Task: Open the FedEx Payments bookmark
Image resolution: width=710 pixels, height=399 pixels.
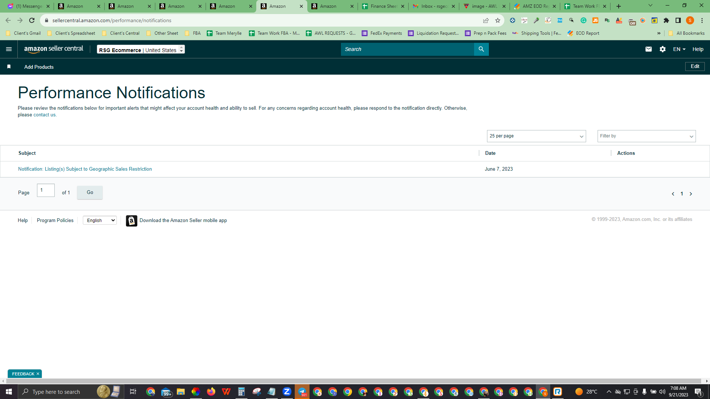Action: tap(382, 33)
